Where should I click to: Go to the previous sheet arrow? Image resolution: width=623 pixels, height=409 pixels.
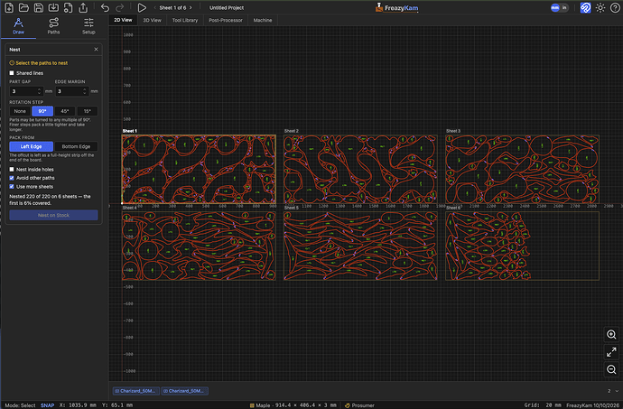coord(155,8)
